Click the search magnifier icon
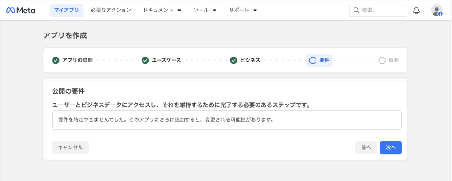Viewport: 452px width, 181px height. (x=356, y=10)
